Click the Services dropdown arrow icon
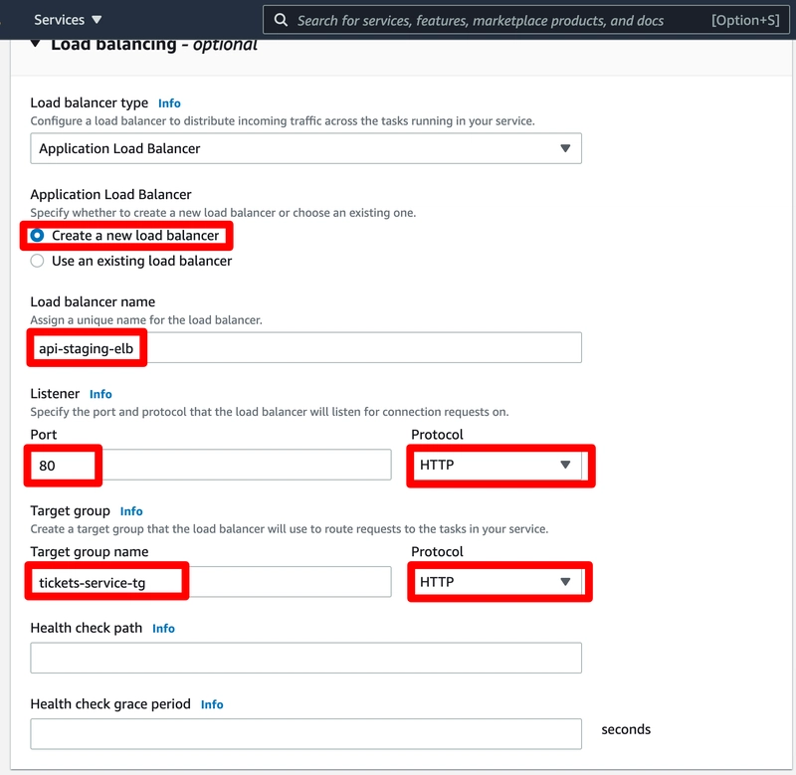The image size is (796, 775). 97,20
